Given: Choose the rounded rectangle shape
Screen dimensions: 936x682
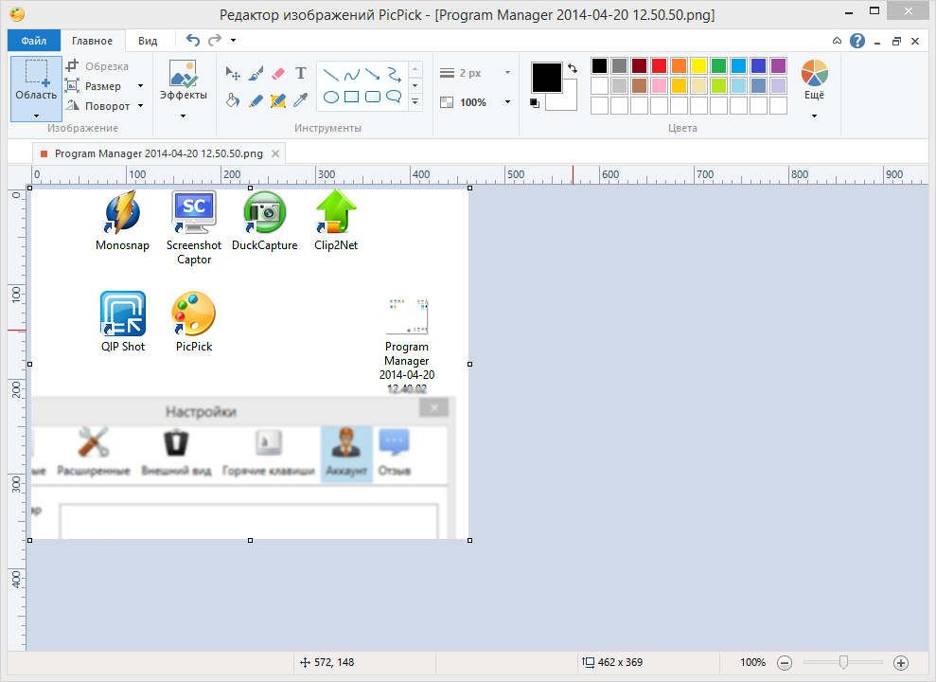Looking at the screenshot, I should coord(373,97).
